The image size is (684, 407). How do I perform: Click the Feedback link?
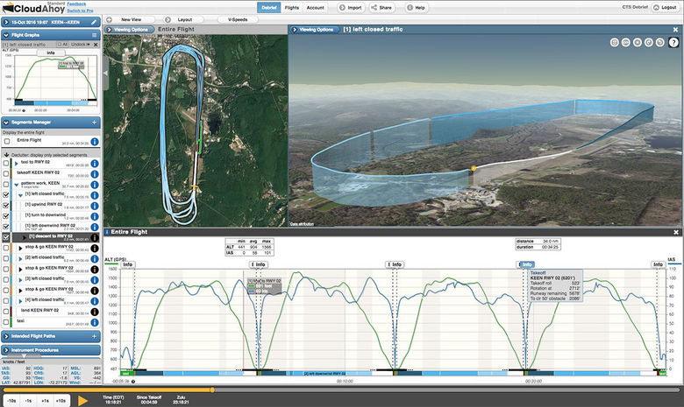coord(76,4)
